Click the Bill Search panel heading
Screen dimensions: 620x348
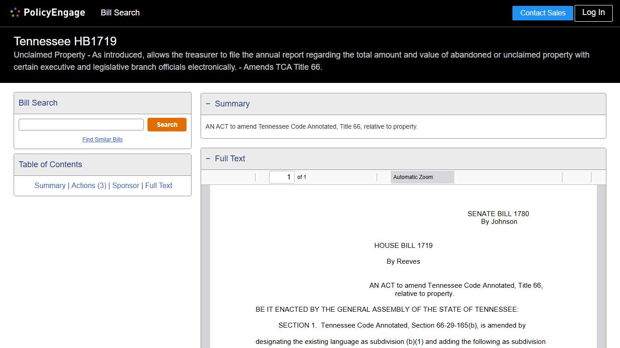38,103
